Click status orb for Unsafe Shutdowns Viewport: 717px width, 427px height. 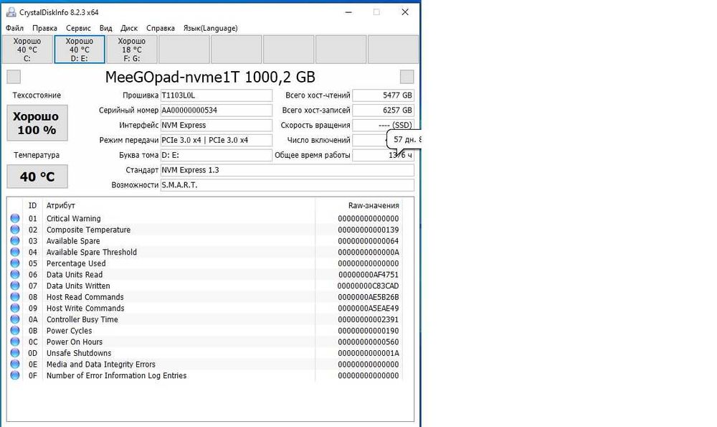point(15,353)
